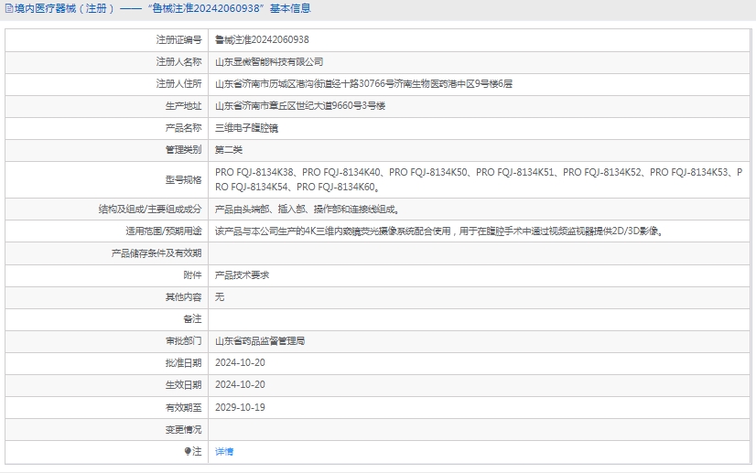Click the 批准日期 row date value
756x473 pixels.
tap(240, 363)
